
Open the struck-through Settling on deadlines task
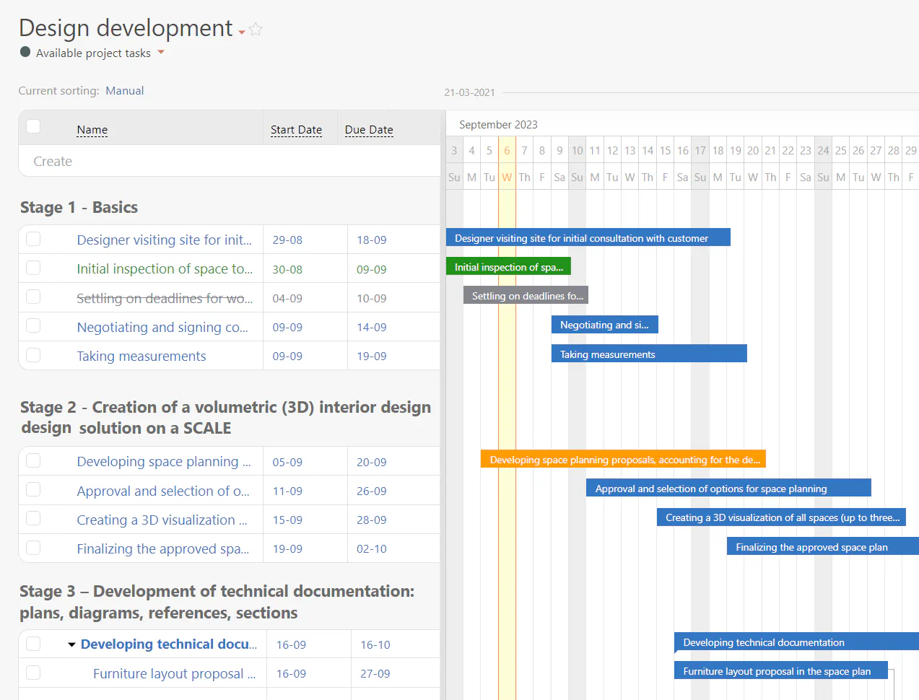(165, 298)
